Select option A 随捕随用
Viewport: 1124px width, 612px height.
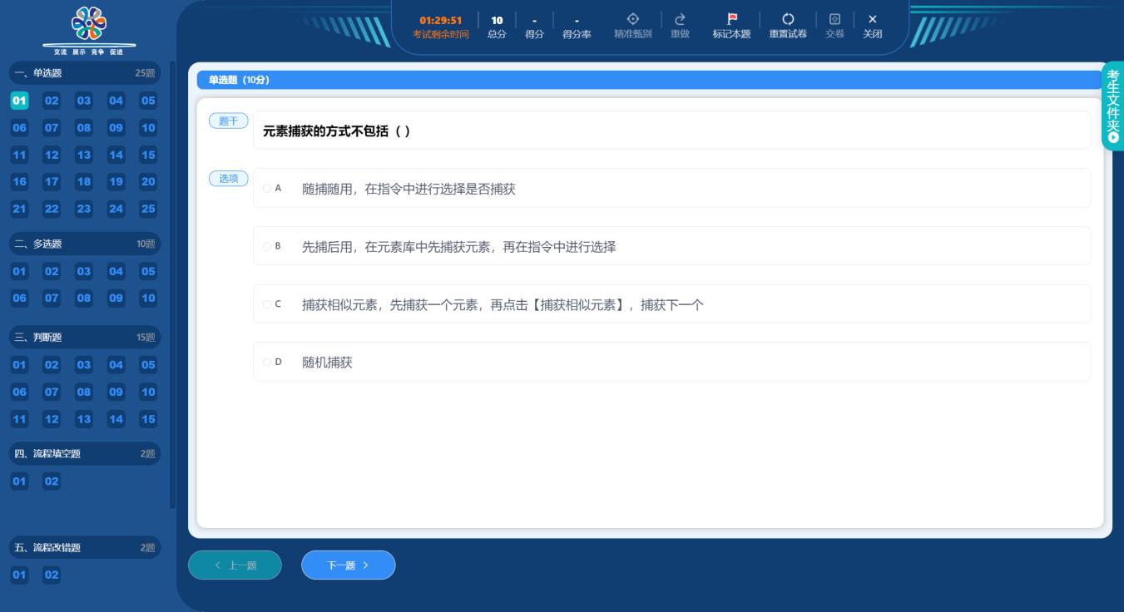tap(671, 188)
